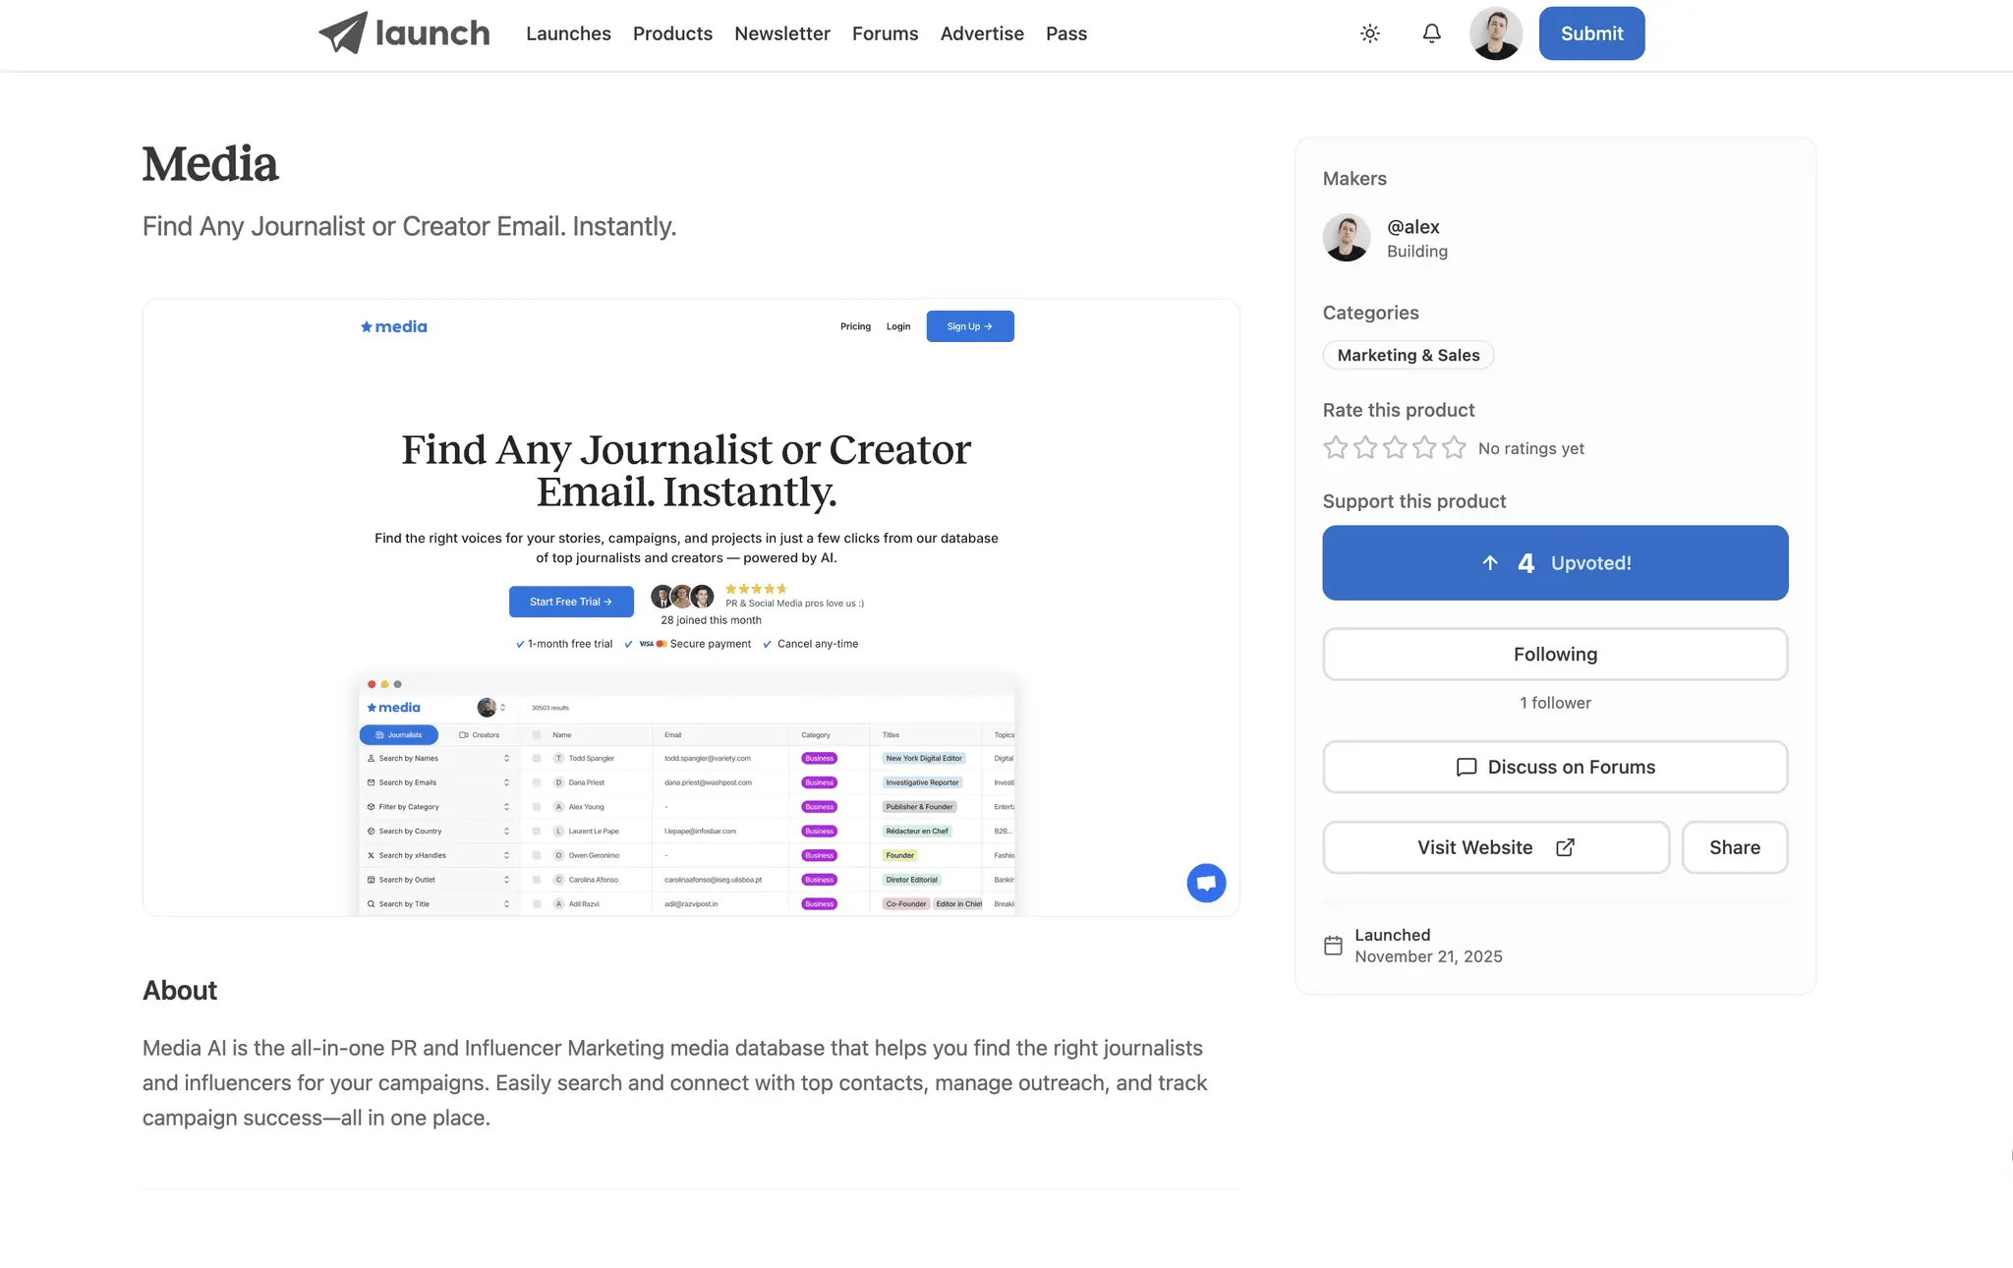The width and height of the screenshot is (2013, 1268).
Task: Toggle the Following button
Action: (x=1555, y=654)
